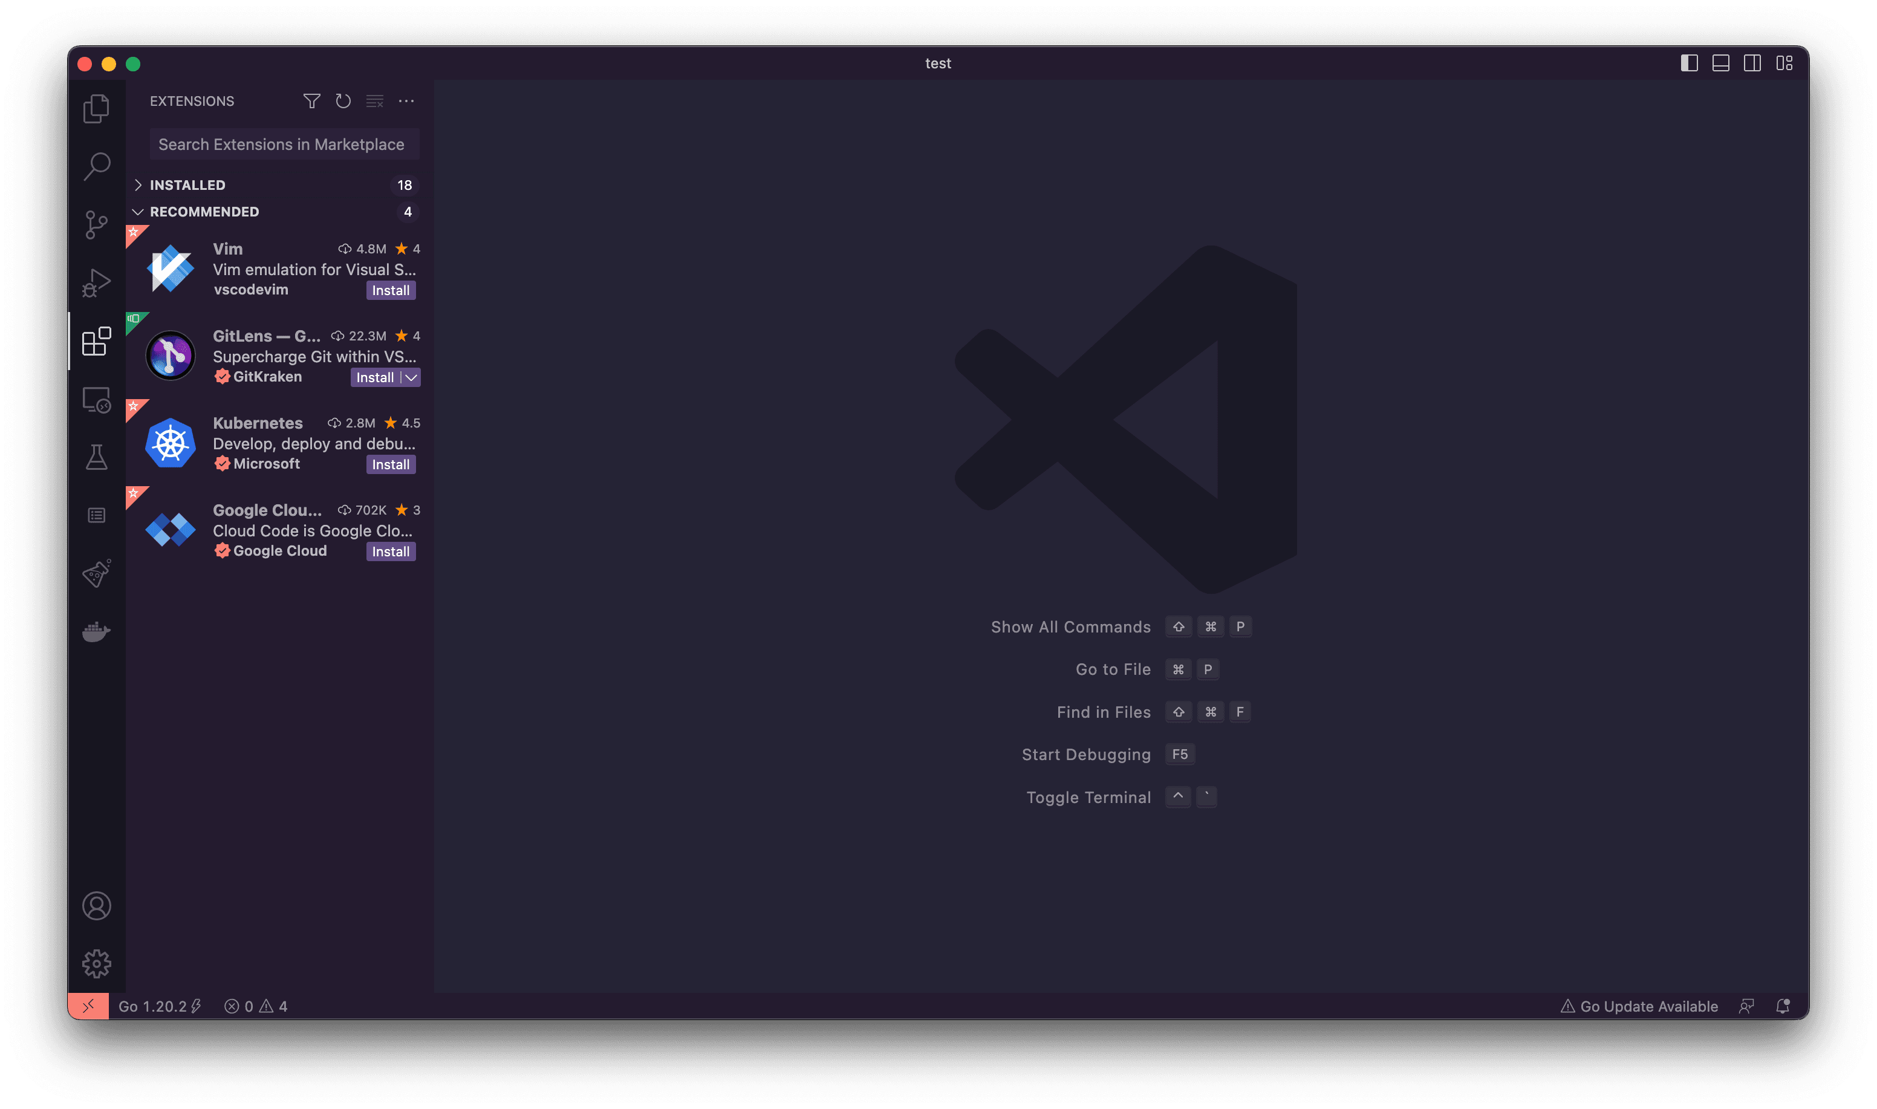Open the Docker view
The image size is (1877, 1109).
[96, 631]
